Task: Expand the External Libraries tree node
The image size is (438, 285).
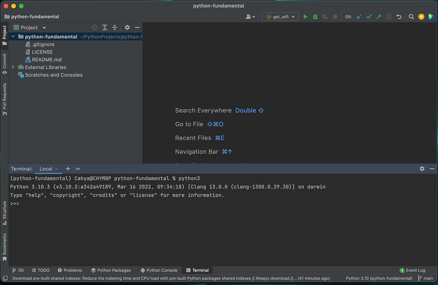Action: click(12, 67)
